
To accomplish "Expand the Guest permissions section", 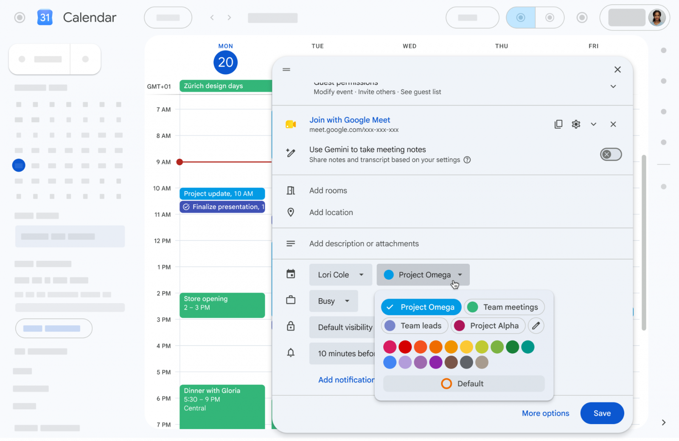I will point(613,87).
